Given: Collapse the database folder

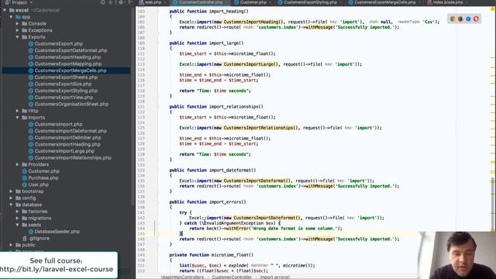Looking at the screenshot, I should tap(11, 205).
